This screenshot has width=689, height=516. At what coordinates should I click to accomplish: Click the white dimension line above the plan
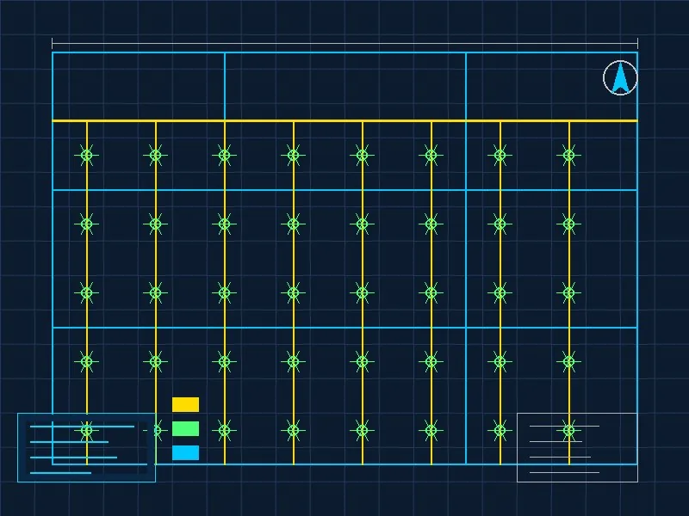point(345,44)
